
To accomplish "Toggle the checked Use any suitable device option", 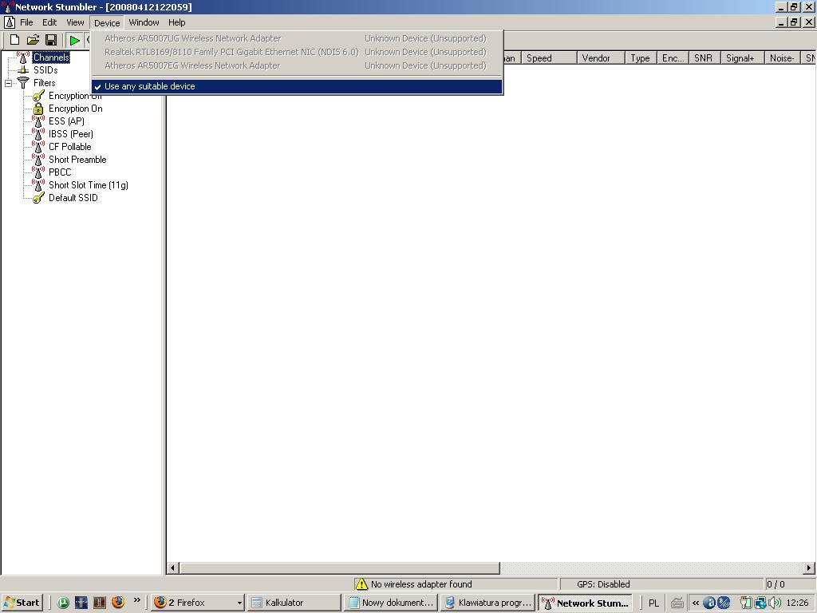I will (x=297, y=86).
